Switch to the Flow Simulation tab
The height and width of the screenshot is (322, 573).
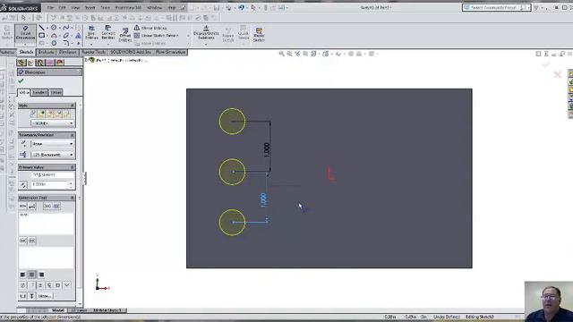point(171,52)
